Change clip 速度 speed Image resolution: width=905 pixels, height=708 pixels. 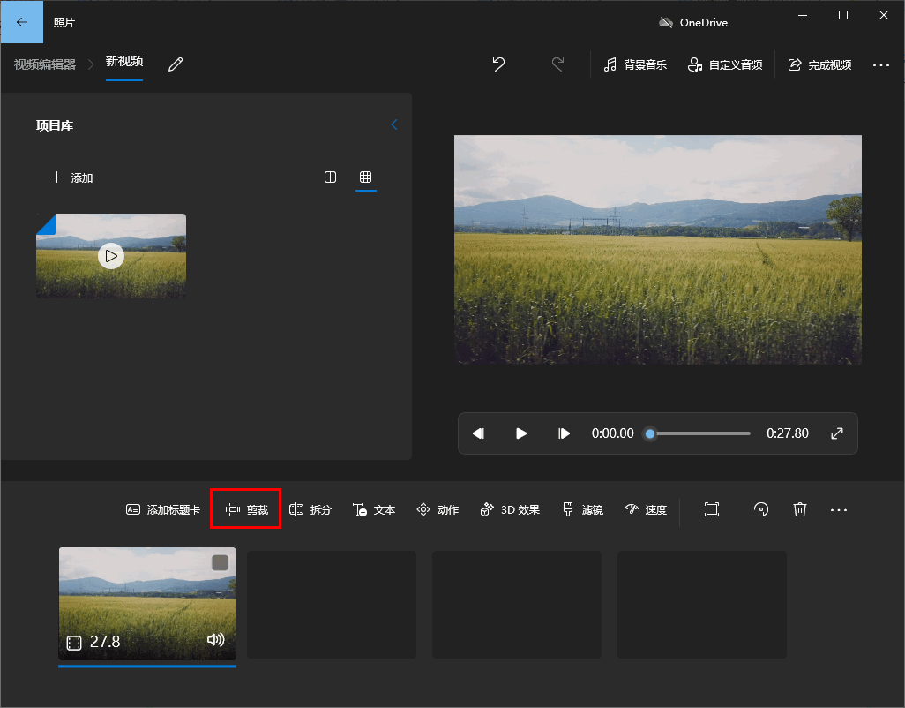[646, 509]
